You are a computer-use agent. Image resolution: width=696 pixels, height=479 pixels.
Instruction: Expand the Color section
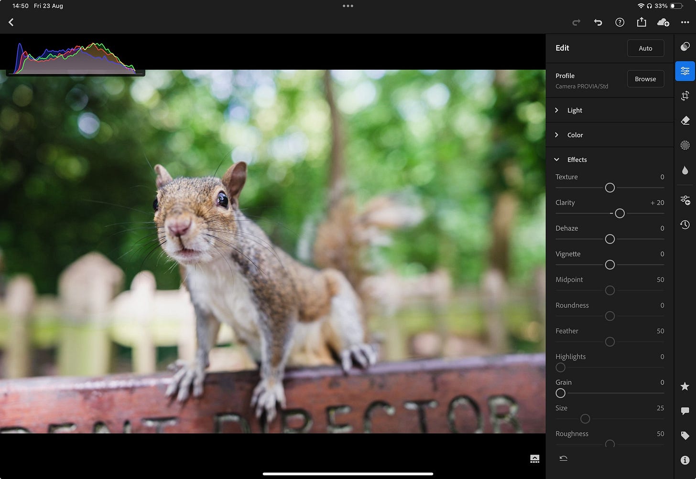click(575, 135)
